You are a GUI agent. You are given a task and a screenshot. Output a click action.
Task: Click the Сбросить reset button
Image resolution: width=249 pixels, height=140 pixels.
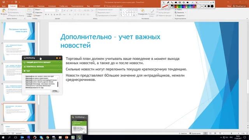[38, 12]
